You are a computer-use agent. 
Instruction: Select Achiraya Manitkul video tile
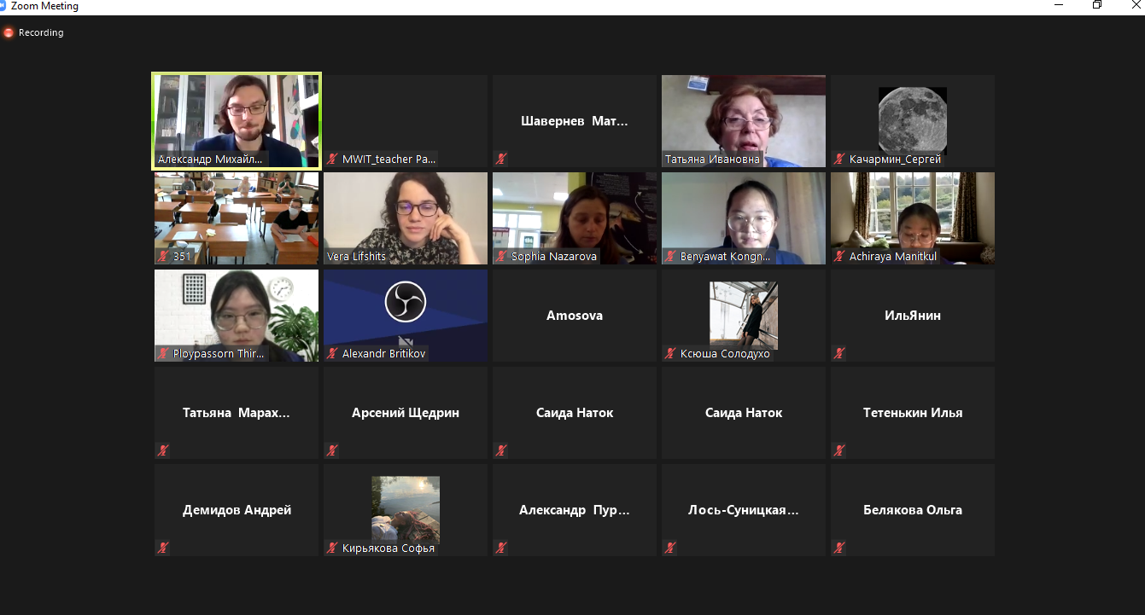click(913, 218)
